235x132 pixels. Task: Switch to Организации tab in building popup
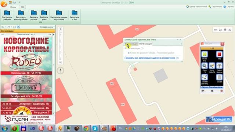(x=145, y=44)
